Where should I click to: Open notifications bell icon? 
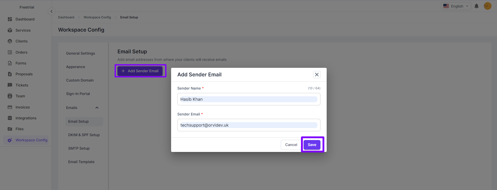coord(477,6)
